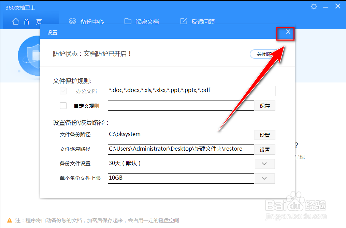Toggle the 办公文档 checkbox
346x228 pixels.
(63, 91)
